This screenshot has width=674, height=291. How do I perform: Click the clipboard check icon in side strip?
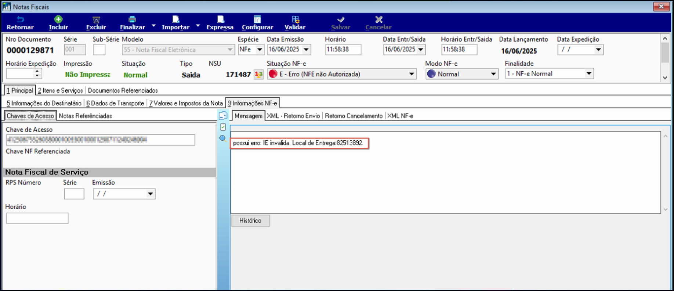(x=223, y=127)
